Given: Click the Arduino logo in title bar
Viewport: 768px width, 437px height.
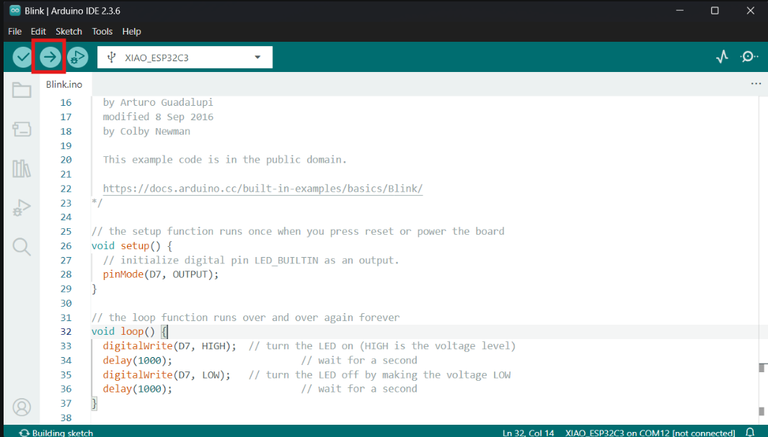Looking at the screenshot, I should [x=14, y=10].
